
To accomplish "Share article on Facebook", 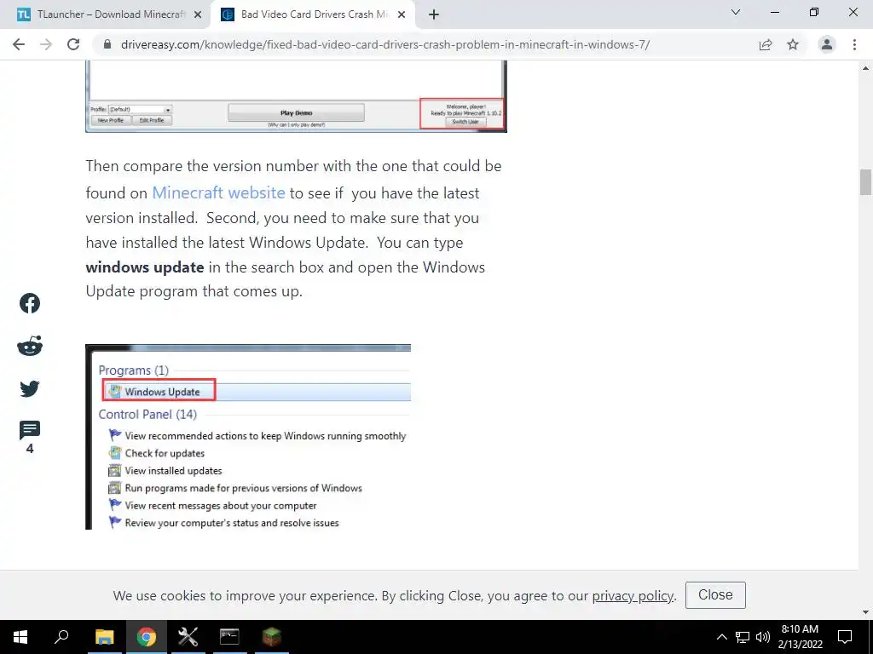I will pyautogui.click(x=30, y=303).
